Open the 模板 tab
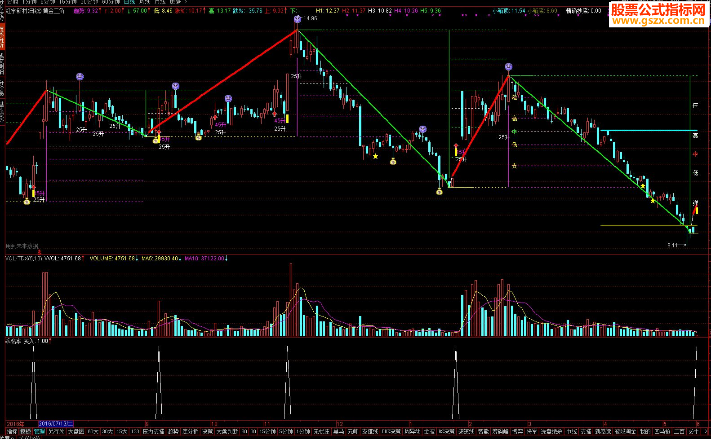This screenshot has height=439, width=711. pyautogui.click(x=26, y=431)
